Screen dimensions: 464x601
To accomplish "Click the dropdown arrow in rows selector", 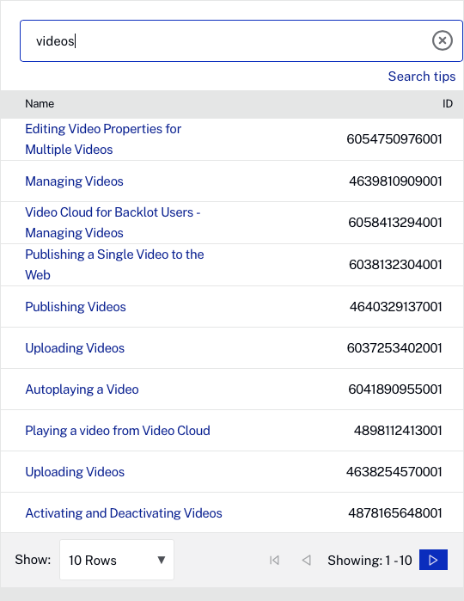I will (x=162, y=560).
